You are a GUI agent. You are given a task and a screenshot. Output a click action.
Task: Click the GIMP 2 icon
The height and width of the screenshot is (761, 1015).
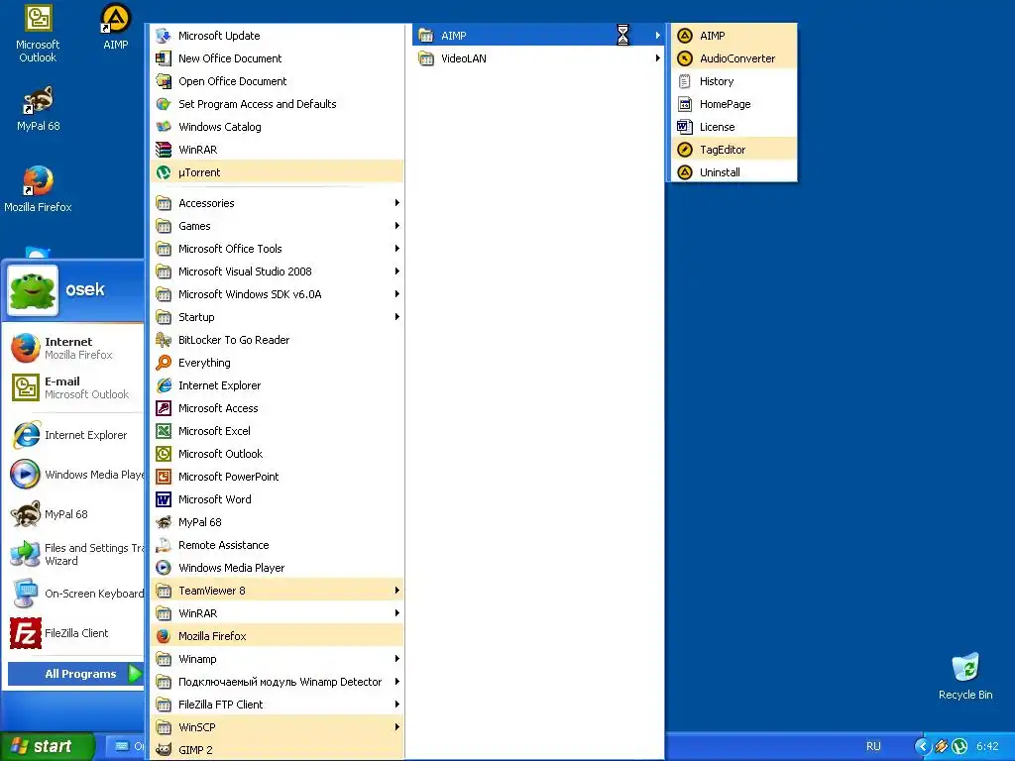pos(164,750)
